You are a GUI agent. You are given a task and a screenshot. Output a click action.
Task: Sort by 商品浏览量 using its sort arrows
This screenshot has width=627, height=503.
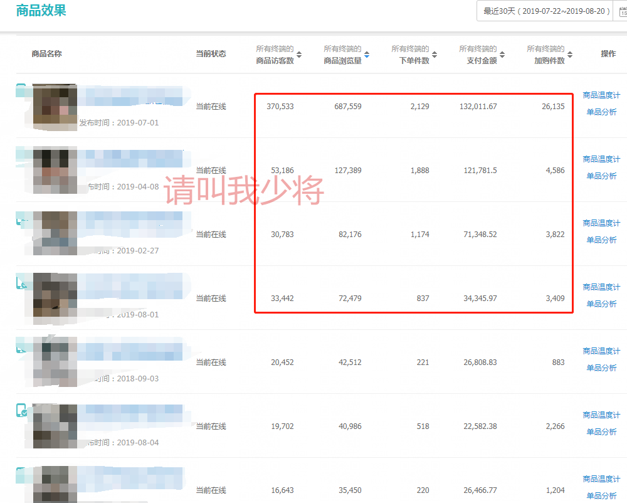pos(367,55)
